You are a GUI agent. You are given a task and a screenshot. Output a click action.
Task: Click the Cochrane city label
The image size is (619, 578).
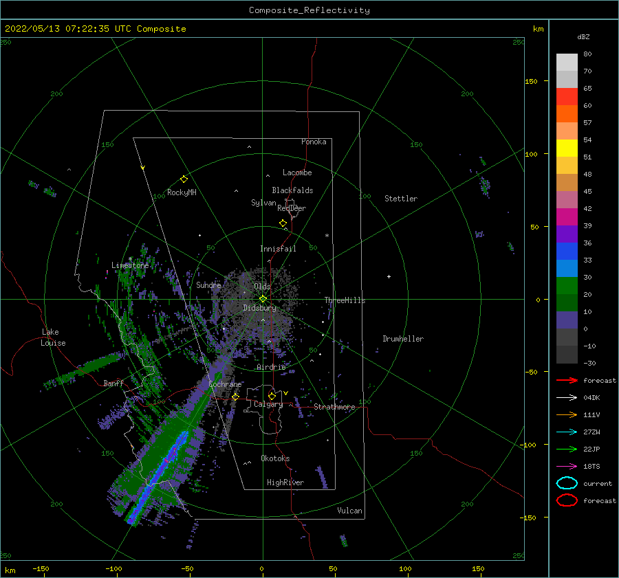225,384
